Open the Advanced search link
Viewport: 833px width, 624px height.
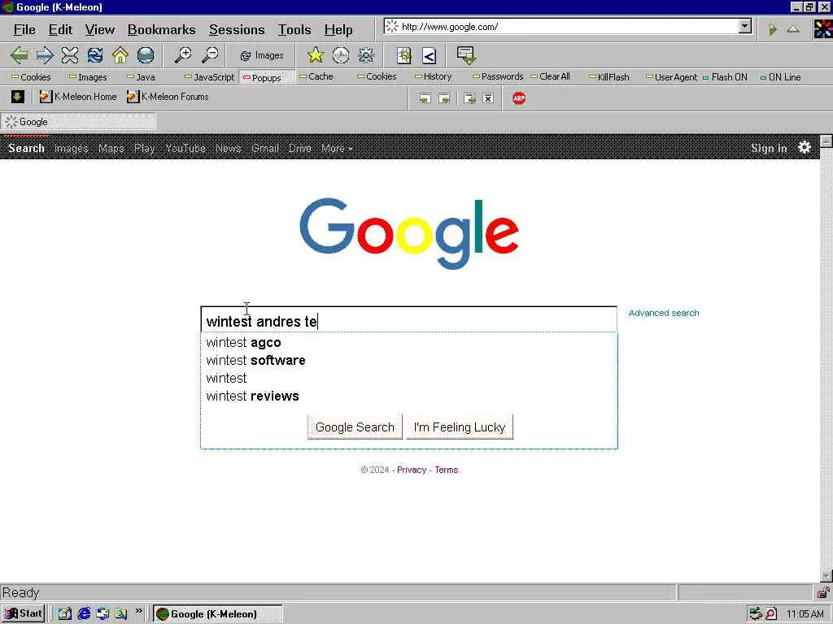click(x=664, y=313)
